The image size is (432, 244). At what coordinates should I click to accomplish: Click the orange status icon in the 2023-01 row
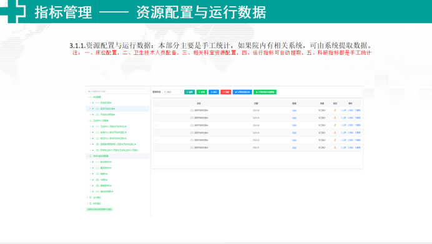pos(335,148)
